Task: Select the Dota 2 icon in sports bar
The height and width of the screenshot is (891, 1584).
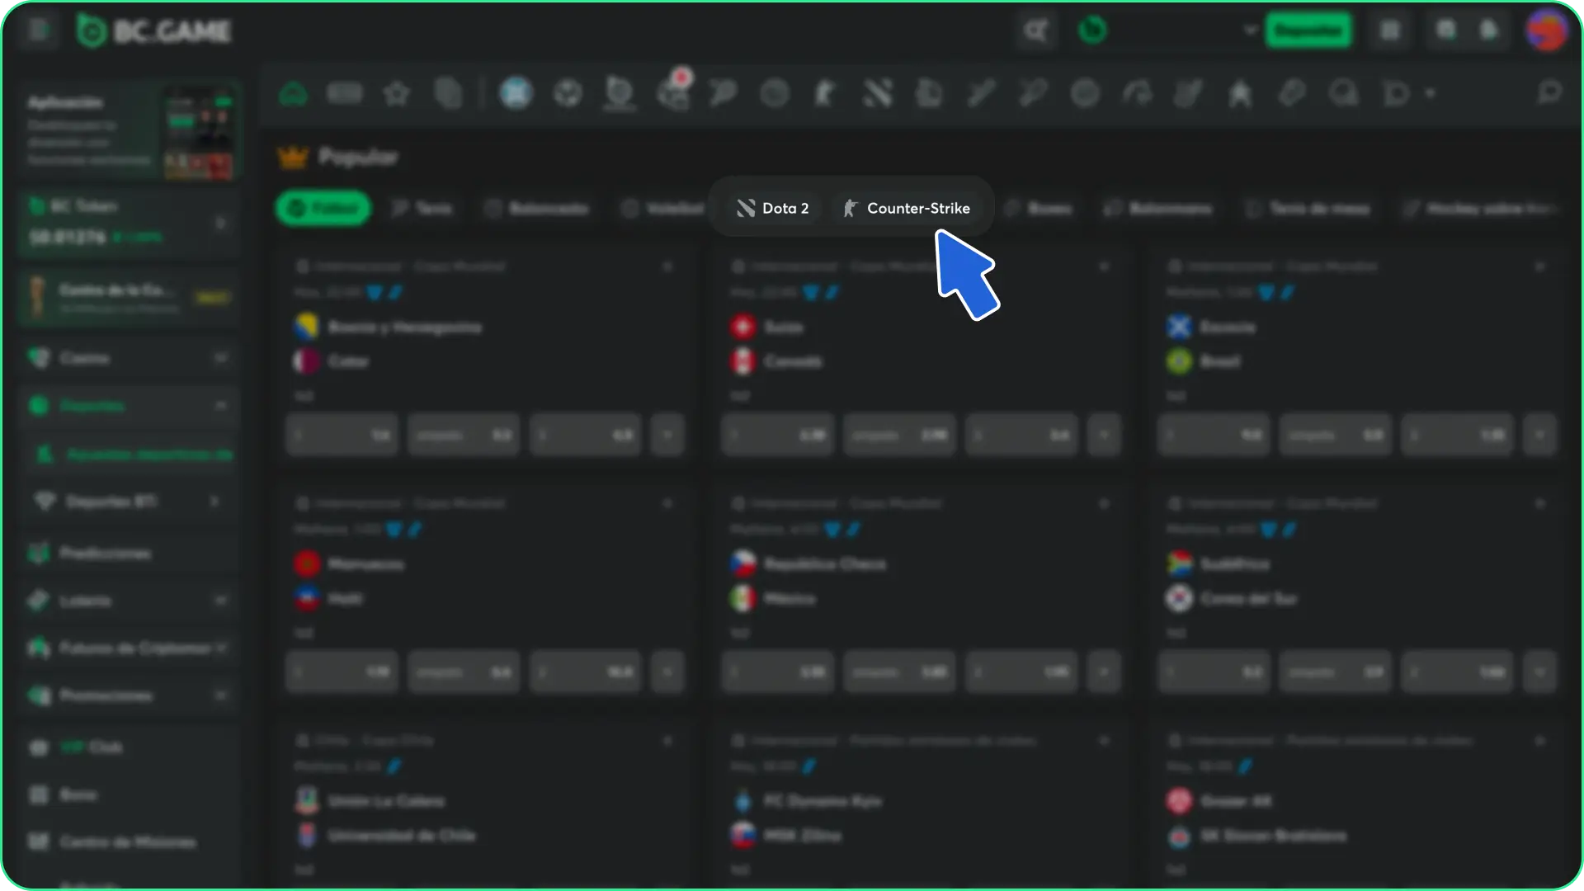Action: click(x=878, y=93)
